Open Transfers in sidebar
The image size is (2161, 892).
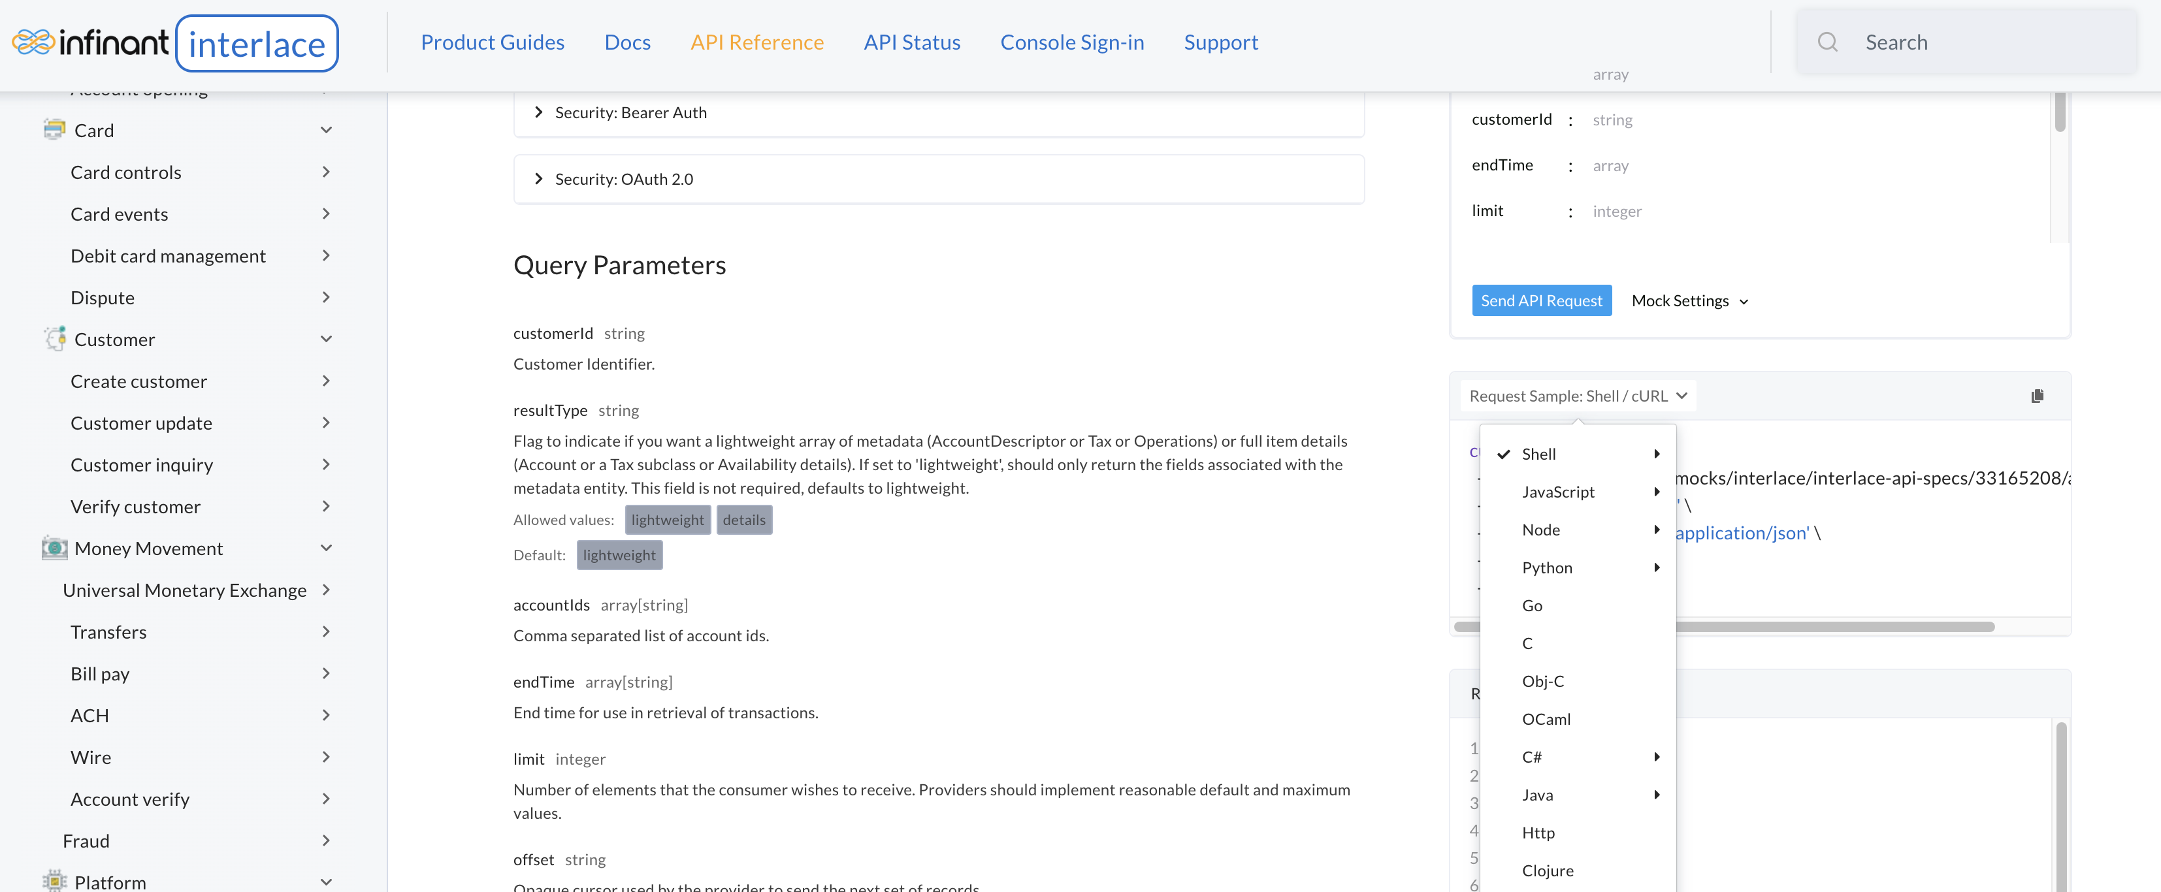pyautogui.click(x=108, y=631)
